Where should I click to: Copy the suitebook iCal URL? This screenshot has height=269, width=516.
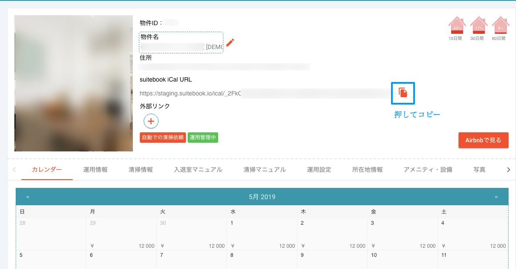click(x=403, y=93)
